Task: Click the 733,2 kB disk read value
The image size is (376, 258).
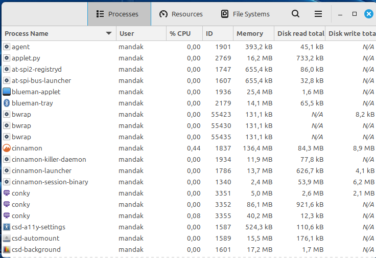Action: pos(310,58)
